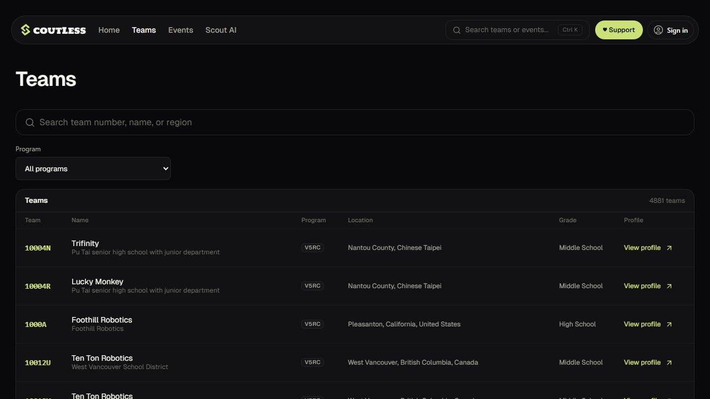Click the Name column header
Image resolution: width=710 pixels, height=399 pixels.
(80, 220)
